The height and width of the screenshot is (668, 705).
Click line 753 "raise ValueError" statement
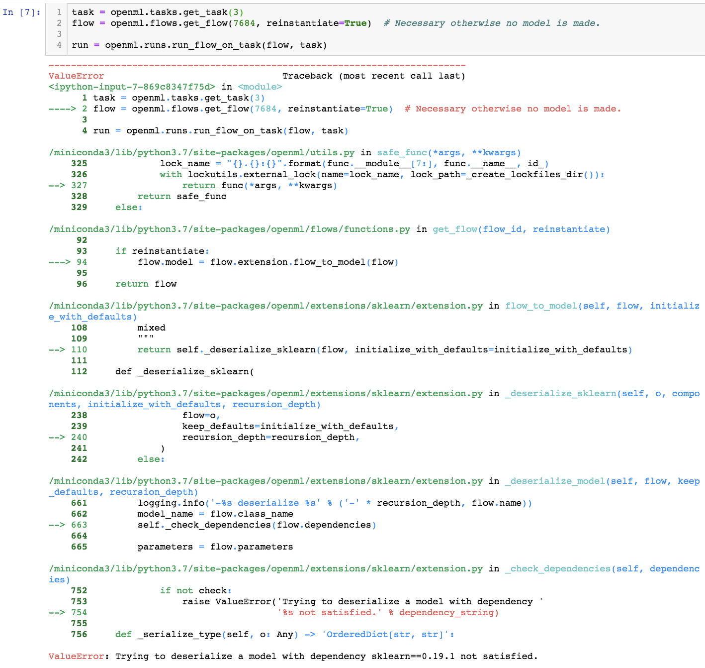click(363, 601)
